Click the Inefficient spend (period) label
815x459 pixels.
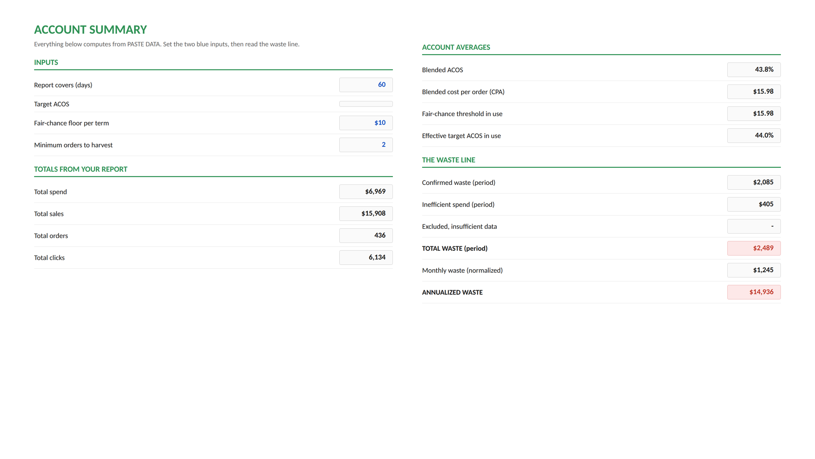pos(458,204)
